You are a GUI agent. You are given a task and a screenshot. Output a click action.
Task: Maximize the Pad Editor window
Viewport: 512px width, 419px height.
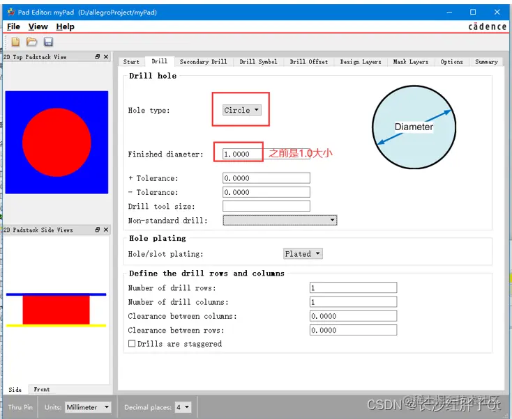pos(473,12)
